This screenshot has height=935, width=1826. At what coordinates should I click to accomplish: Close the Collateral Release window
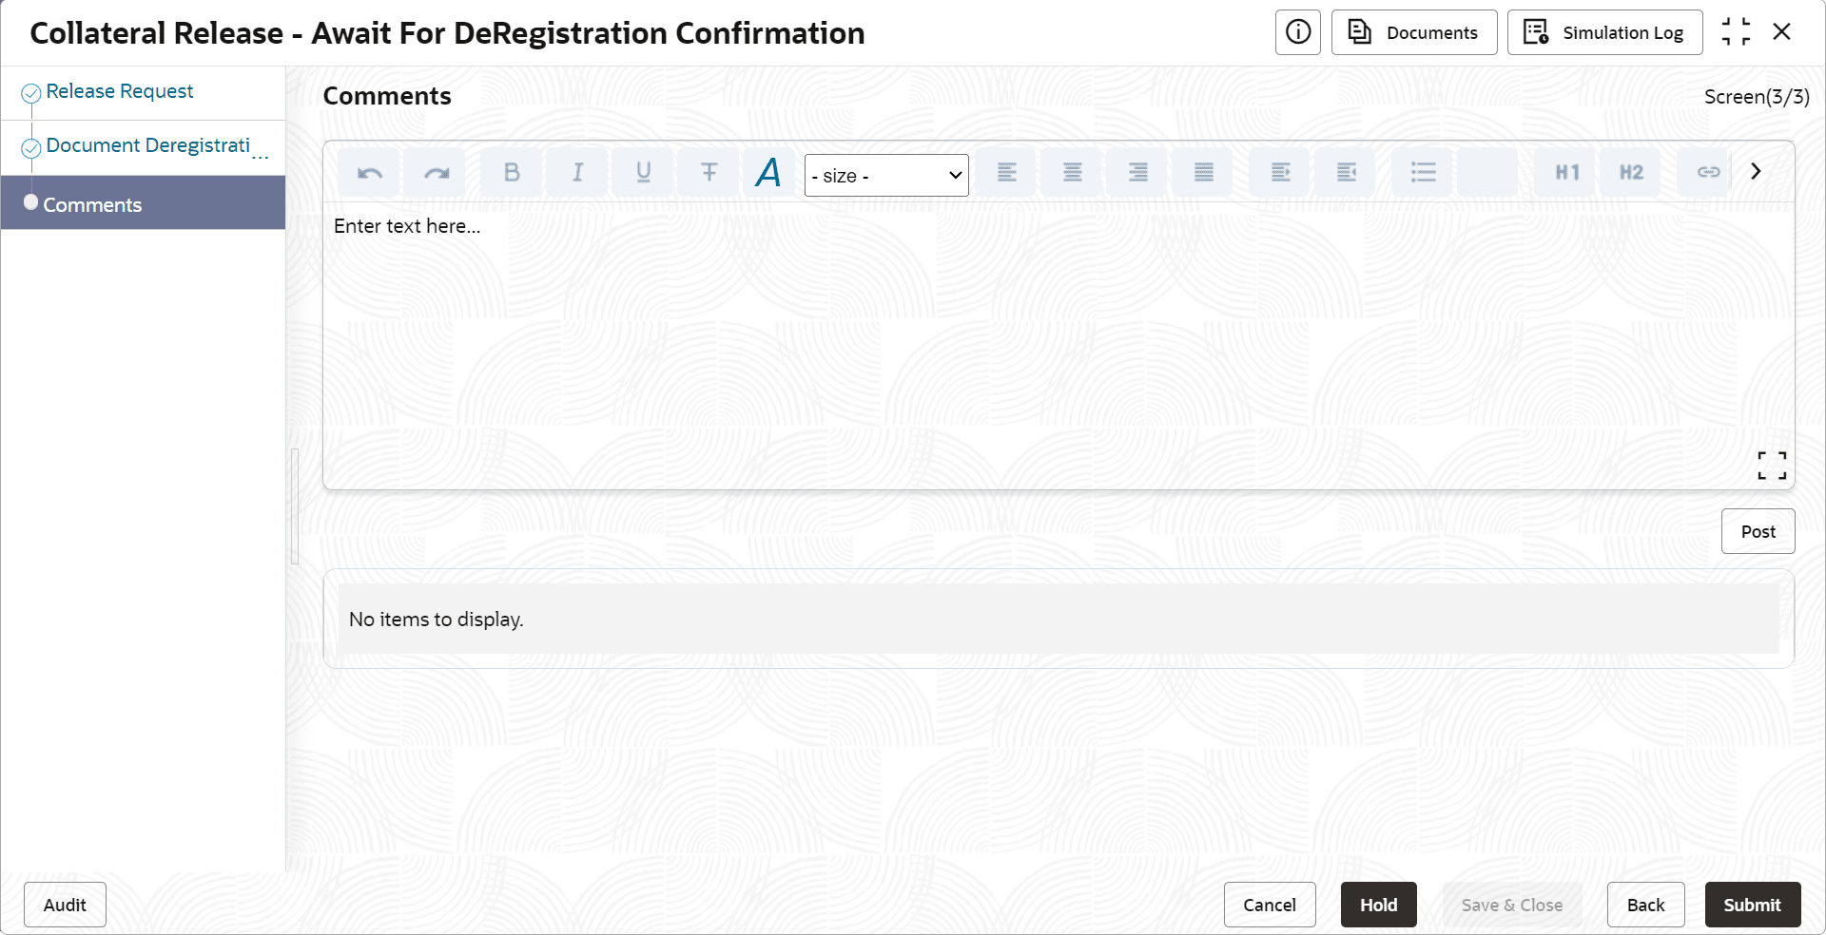tap(1782, 31)
